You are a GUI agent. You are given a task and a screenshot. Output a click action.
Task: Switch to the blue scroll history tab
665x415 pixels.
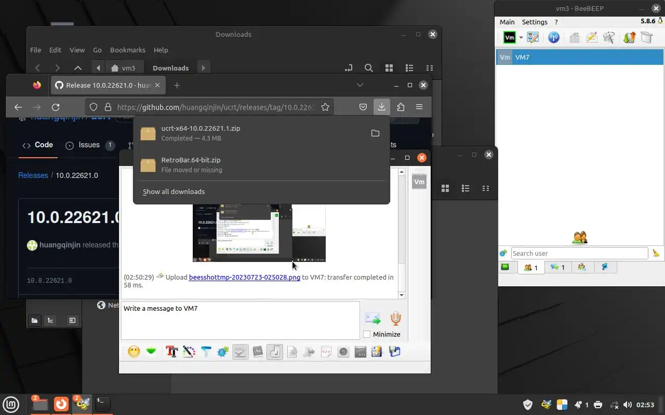click(x=605, y=267)
